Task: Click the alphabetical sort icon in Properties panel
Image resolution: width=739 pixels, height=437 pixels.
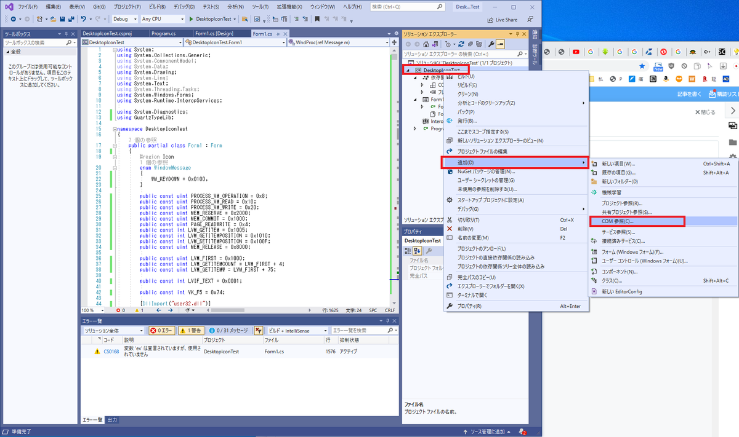Action: click(416, 251)
